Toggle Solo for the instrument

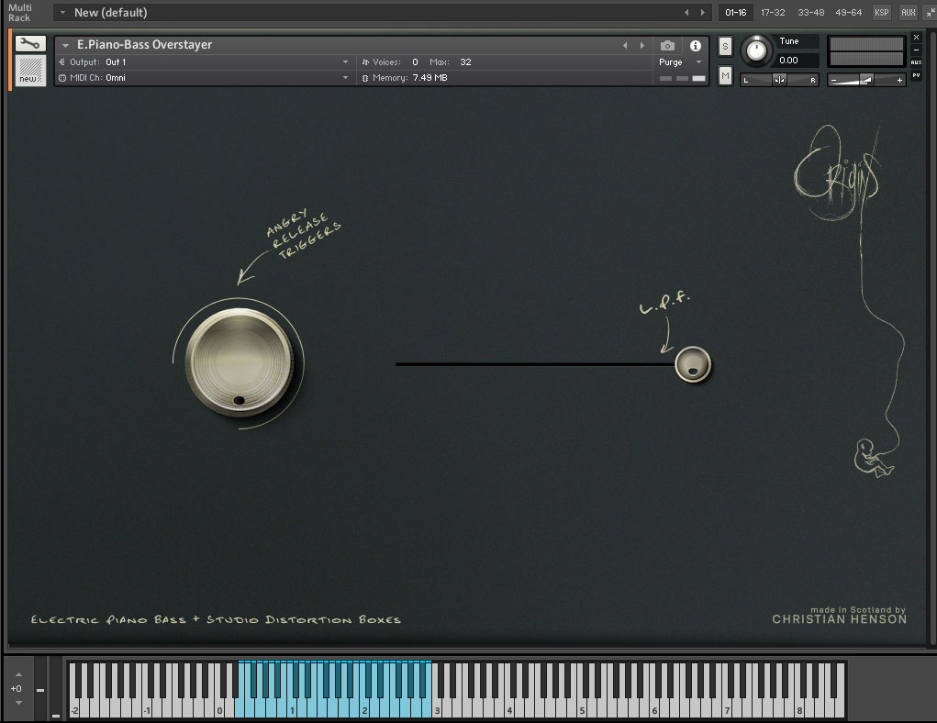[x=725, y=46]
